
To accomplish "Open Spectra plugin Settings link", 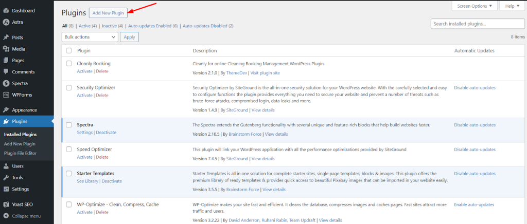I will 85,133.
